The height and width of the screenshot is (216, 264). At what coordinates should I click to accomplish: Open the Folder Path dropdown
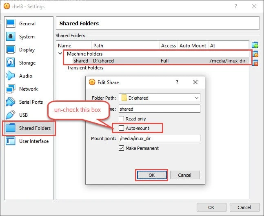point(196,98)
